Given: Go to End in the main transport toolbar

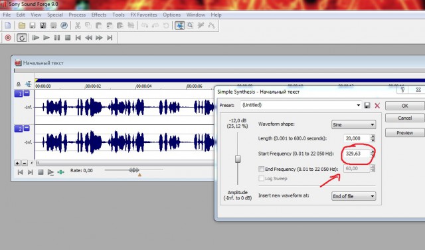Looking at the screenshot, I should [x=110, y=37].
